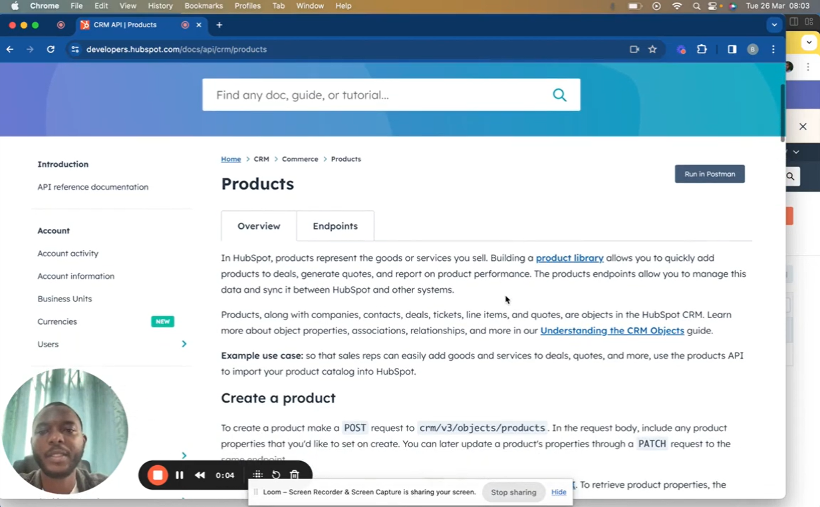Open the Apple menu
820x507 pixels.
(15, 6)
